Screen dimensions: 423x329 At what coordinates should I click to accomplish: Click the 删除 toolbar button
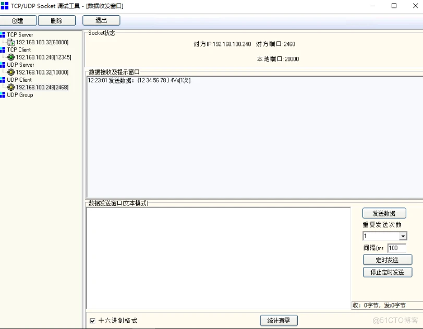[57, 20]
